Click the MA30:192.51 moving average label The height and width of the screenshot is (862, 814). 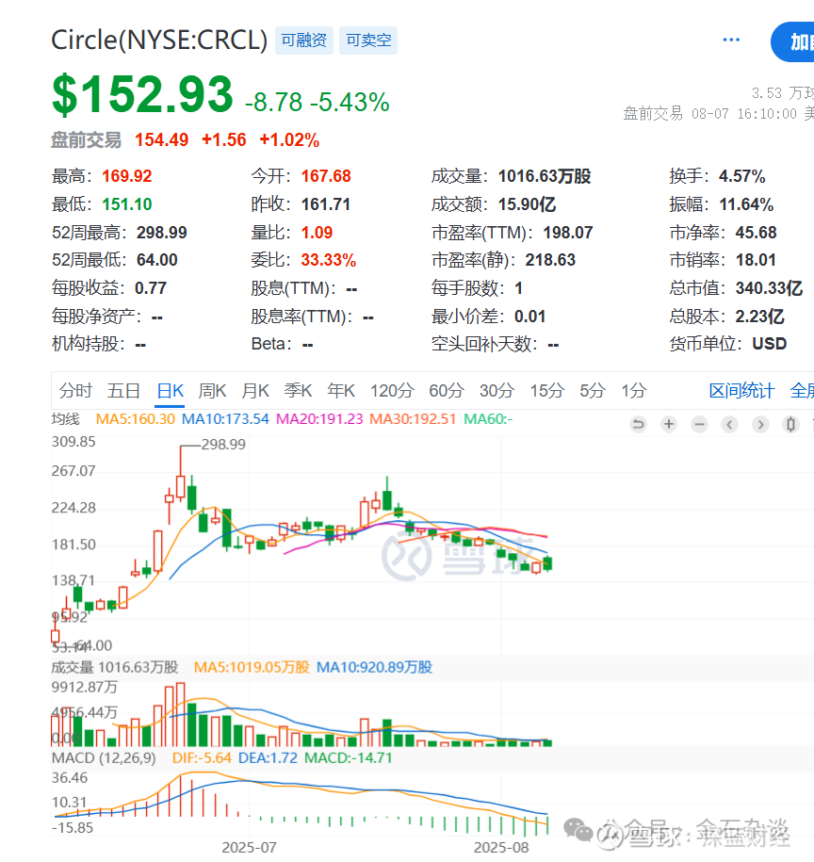click(x=413, y=419)
